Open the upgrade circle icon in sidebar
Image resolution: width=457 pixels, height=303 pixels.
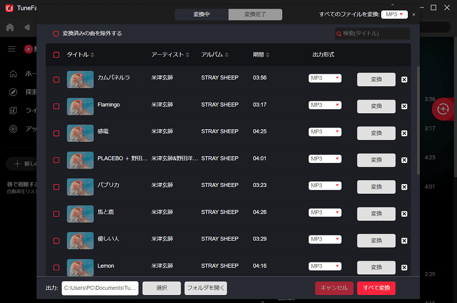point(13,129)
